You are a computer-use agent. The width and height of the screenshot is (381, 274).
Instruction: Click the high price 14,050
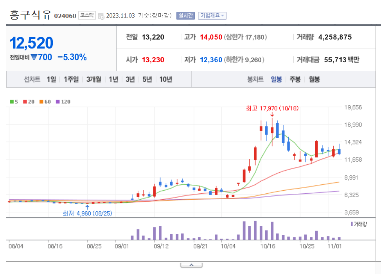tap(211, 37)
